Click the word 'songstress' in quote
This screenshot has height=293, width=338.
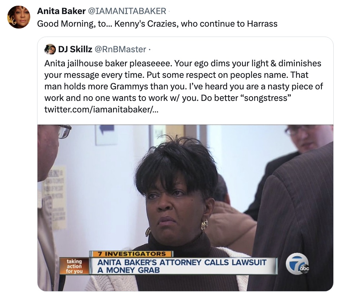click(x=267, y=98)
